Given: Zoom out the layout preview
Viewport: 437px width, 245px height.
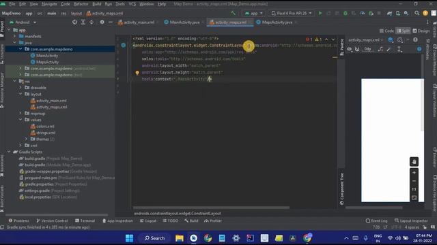Looking at the screenshot, I should (x=414, y=181).
